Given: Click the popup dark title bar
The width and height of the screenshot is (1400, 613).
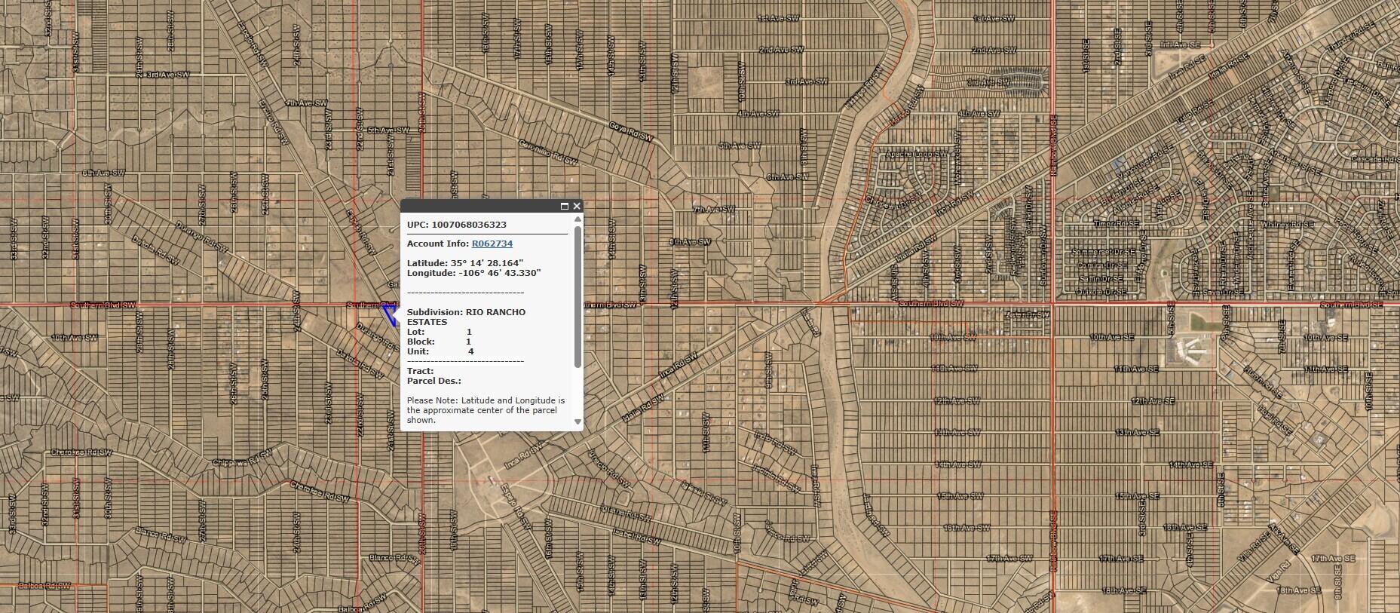Looking at the screenshot, I should (x=479, y=206).
